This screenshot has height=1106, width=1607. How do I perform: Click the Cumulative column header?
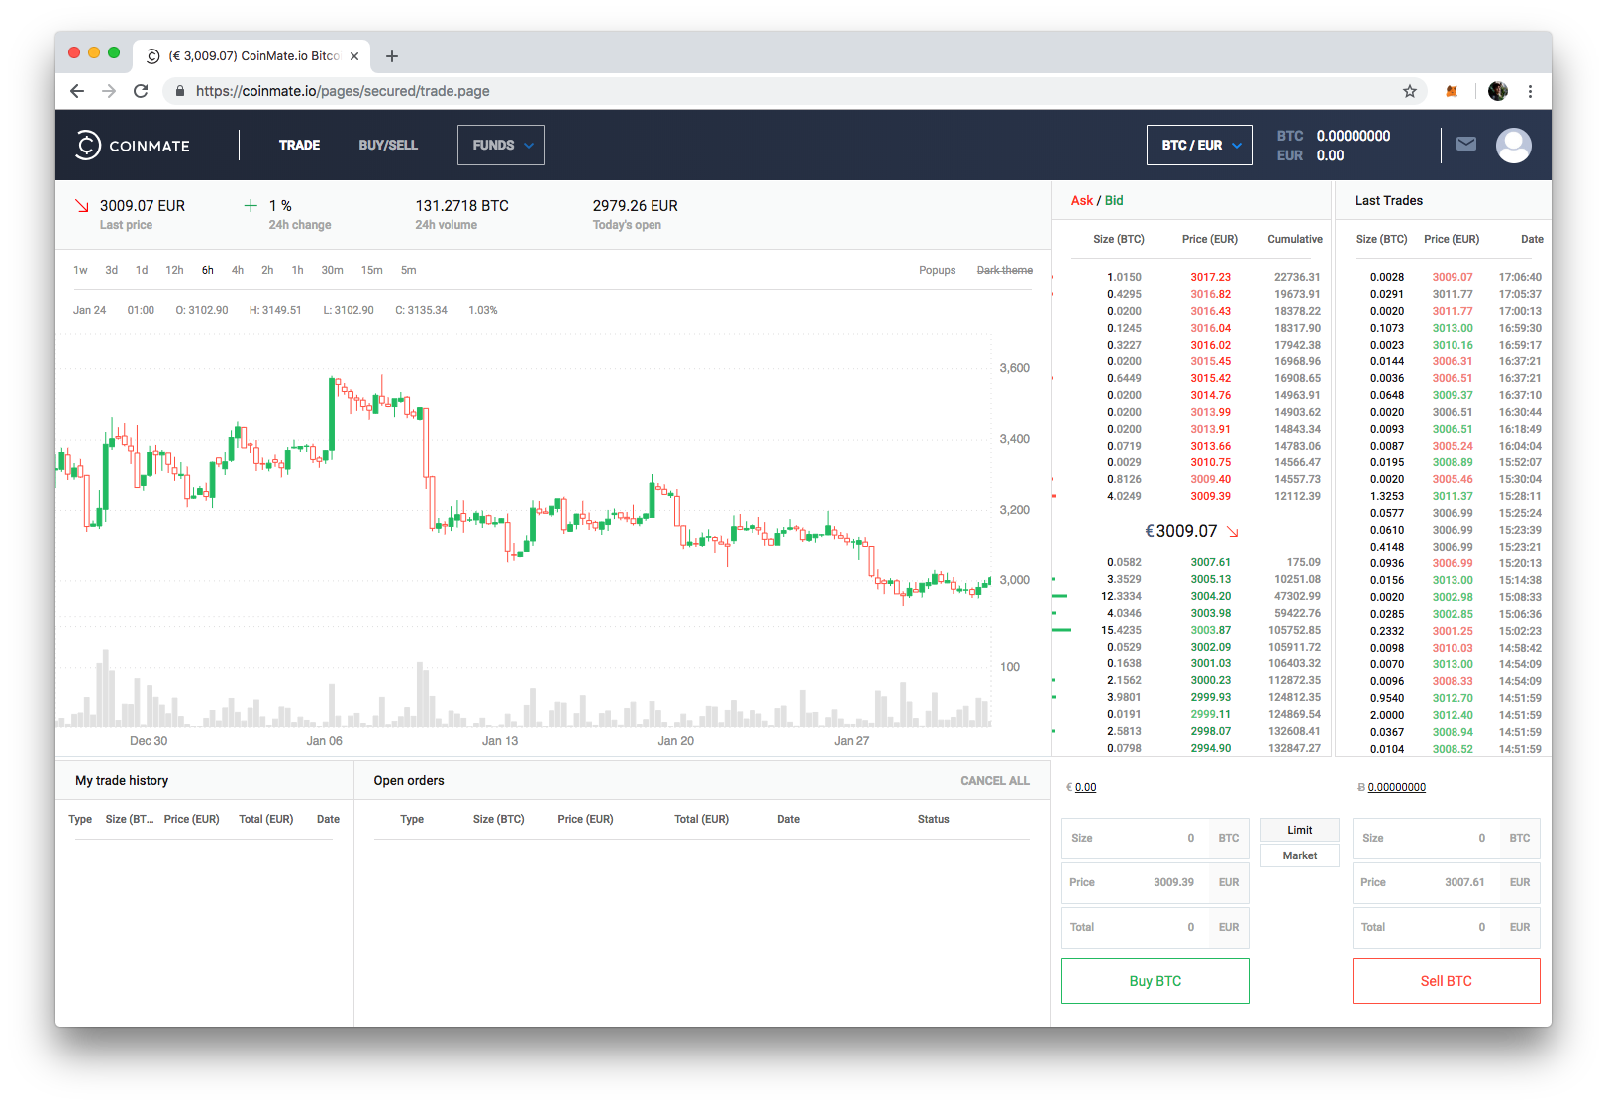[x=1294, y=240]
